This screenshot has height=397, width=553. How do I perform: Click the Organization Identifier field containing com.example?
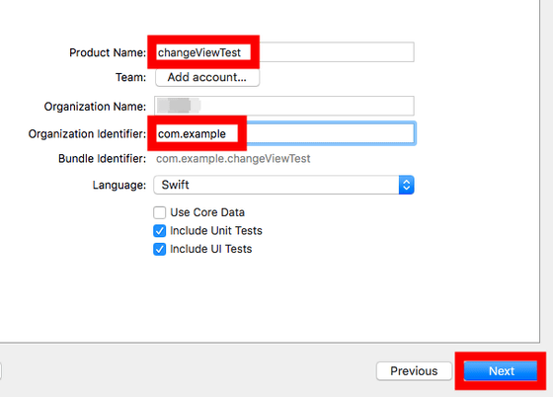coord(284,133)
